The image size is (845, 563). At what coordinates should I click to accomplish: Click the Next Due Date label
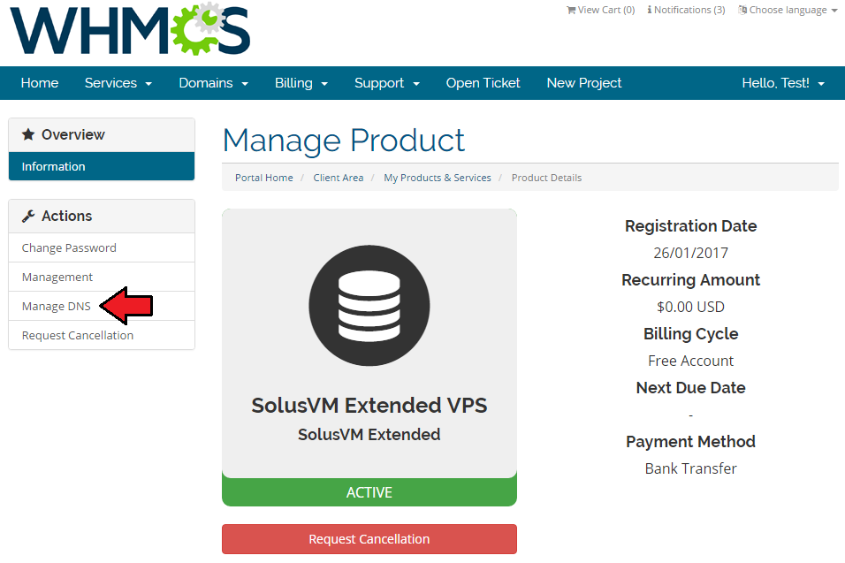690,387
